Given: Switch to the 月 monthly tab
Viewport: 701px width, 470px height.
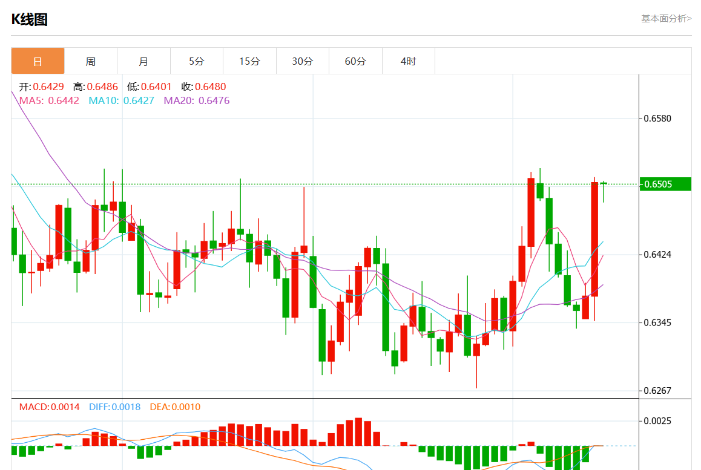Looking at the screenshot, I should coord(143,60).
